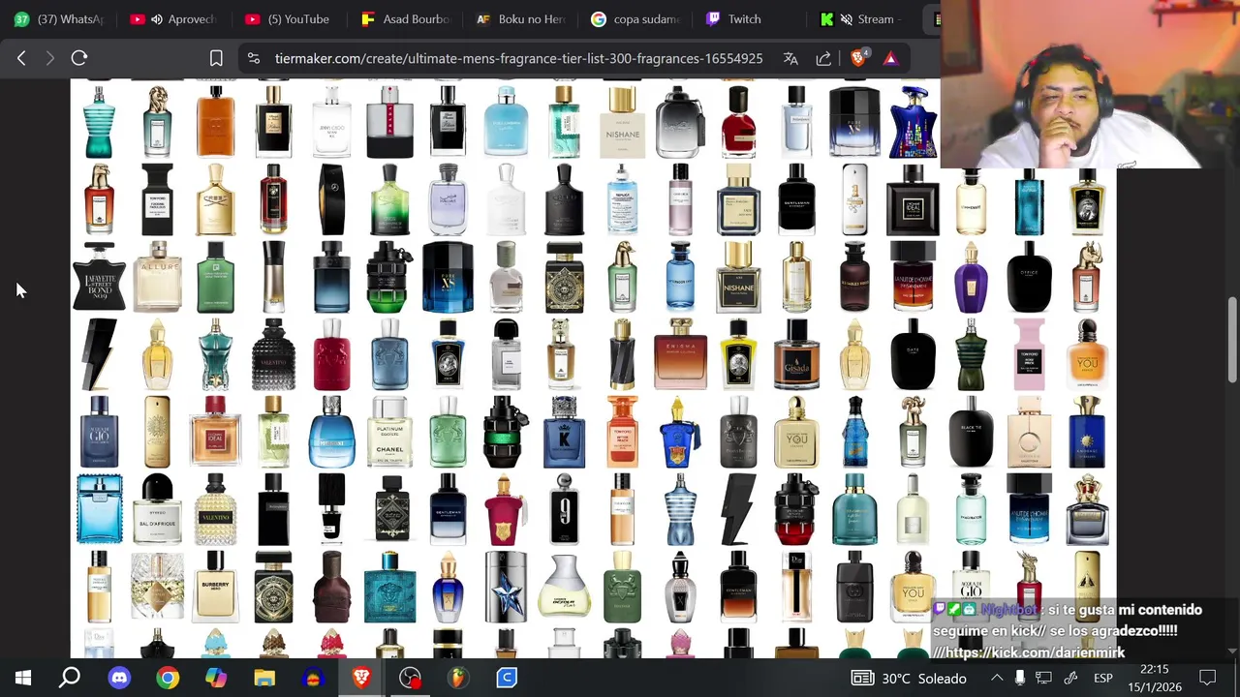Choose the black studded Valentino bottle

click(273, 354)
